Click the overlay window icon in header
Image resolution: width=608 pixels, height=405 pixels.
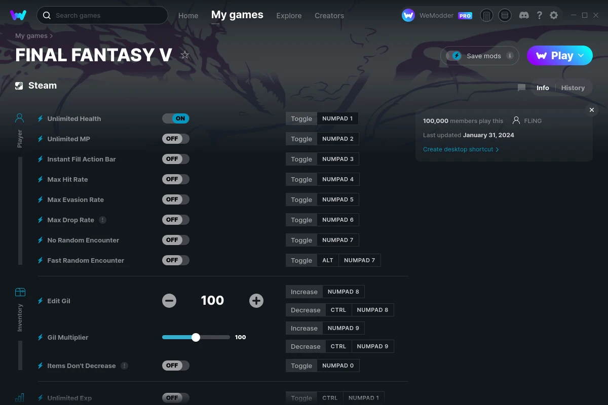tap(505, 15)
